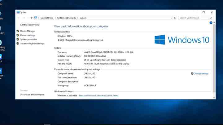Open System protection link
The image size is (223, 125).
click(28, 40)
